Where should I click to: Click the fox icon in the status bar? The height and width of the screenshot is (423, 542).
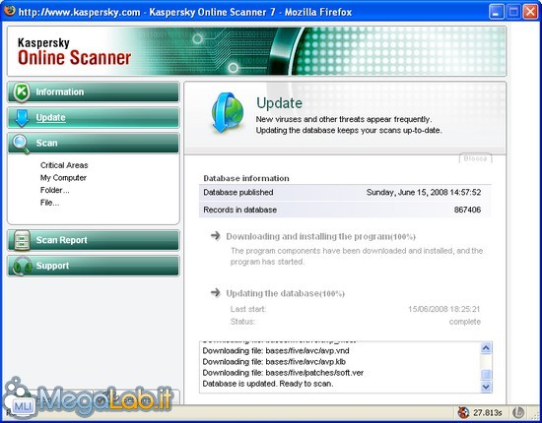[x=463, y=412]
